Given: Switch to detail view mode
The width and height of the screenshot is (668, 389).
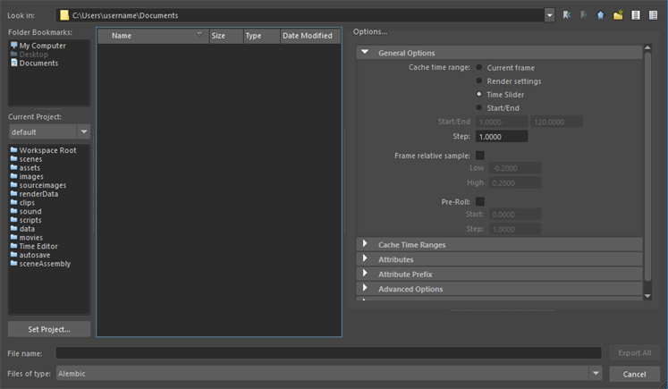Looking at the screenshot, I should (x=654, y=15).
